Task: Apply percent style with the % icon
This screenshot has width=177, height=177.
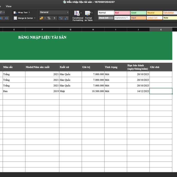Action: point(49,18)
